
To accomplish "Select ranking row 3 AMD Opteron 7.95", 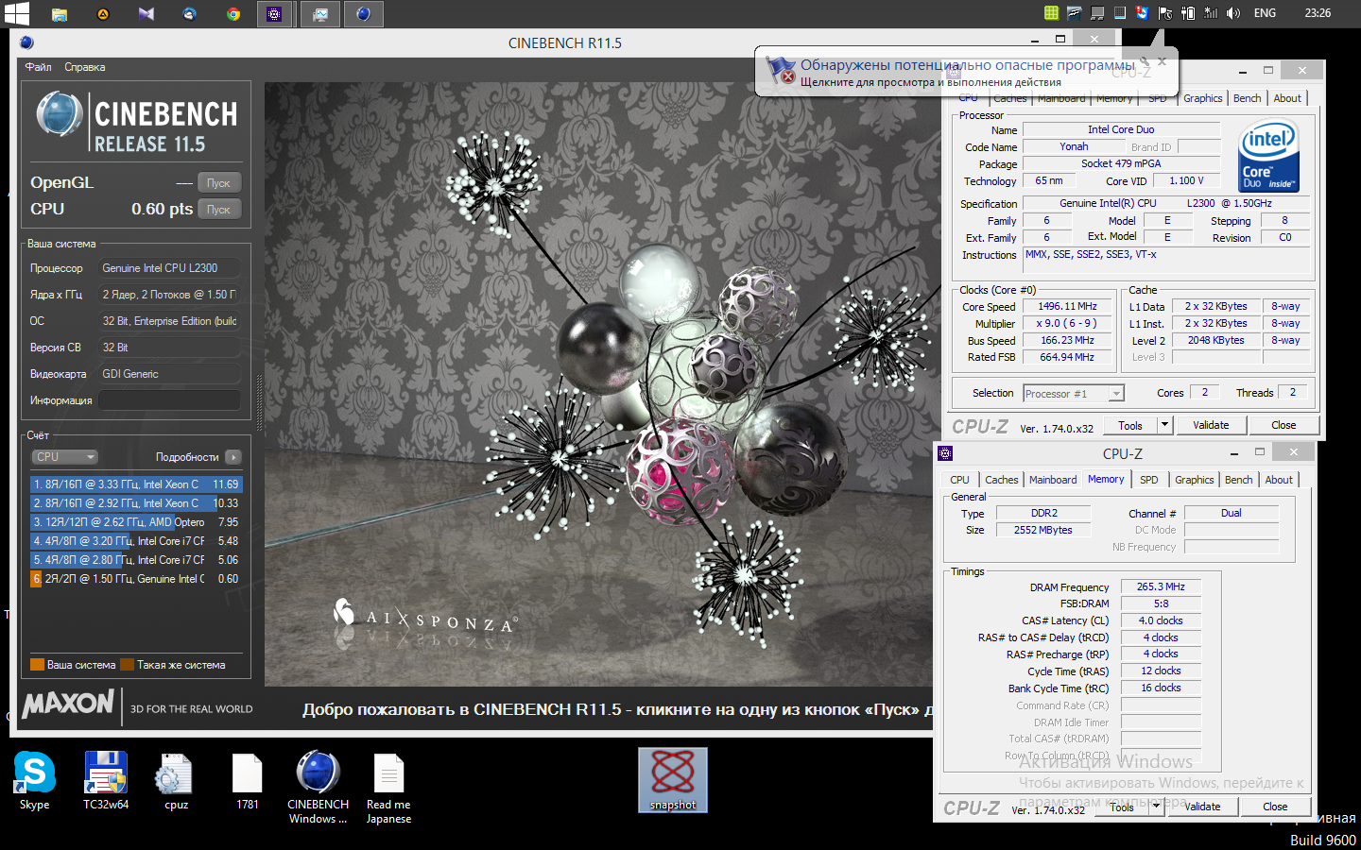I will point(137,522).
